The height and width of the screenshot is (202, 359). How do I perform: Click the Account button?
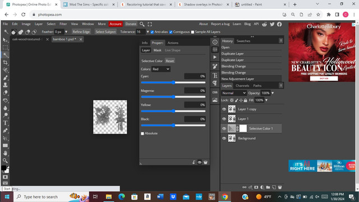[x=116, y=24]
